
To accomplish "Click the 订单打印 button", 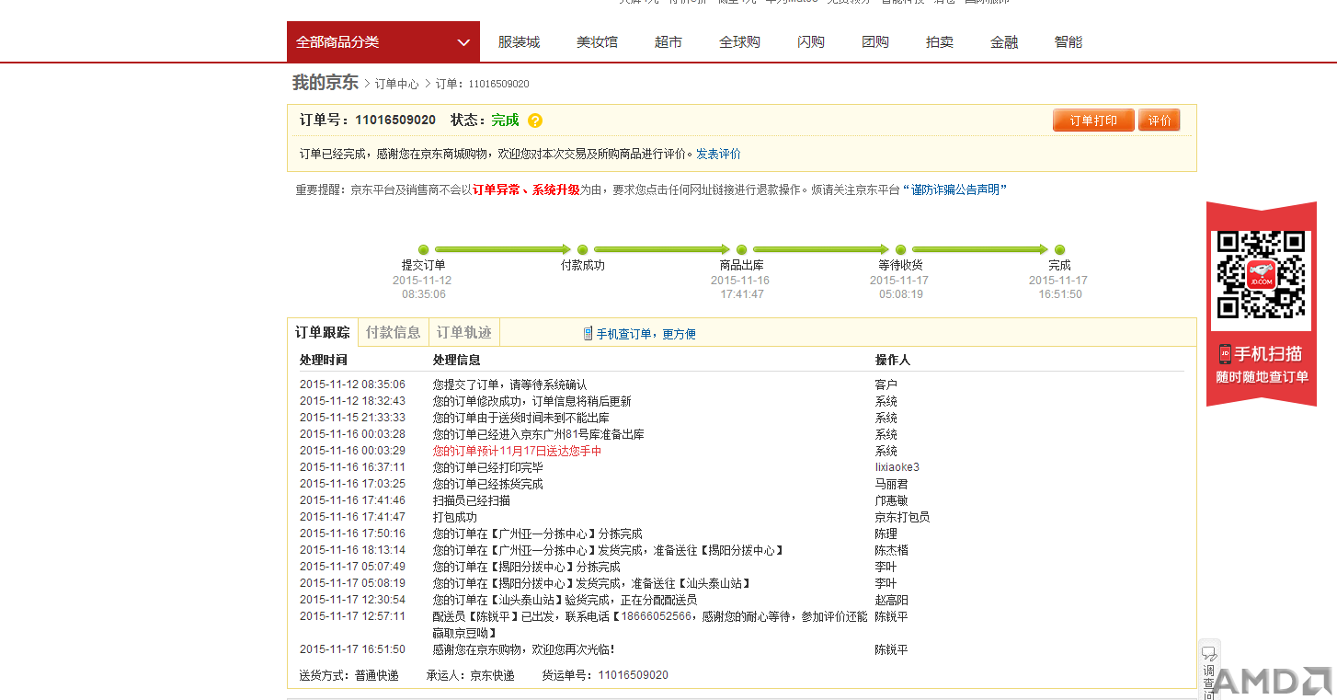I will point(1093,120).
